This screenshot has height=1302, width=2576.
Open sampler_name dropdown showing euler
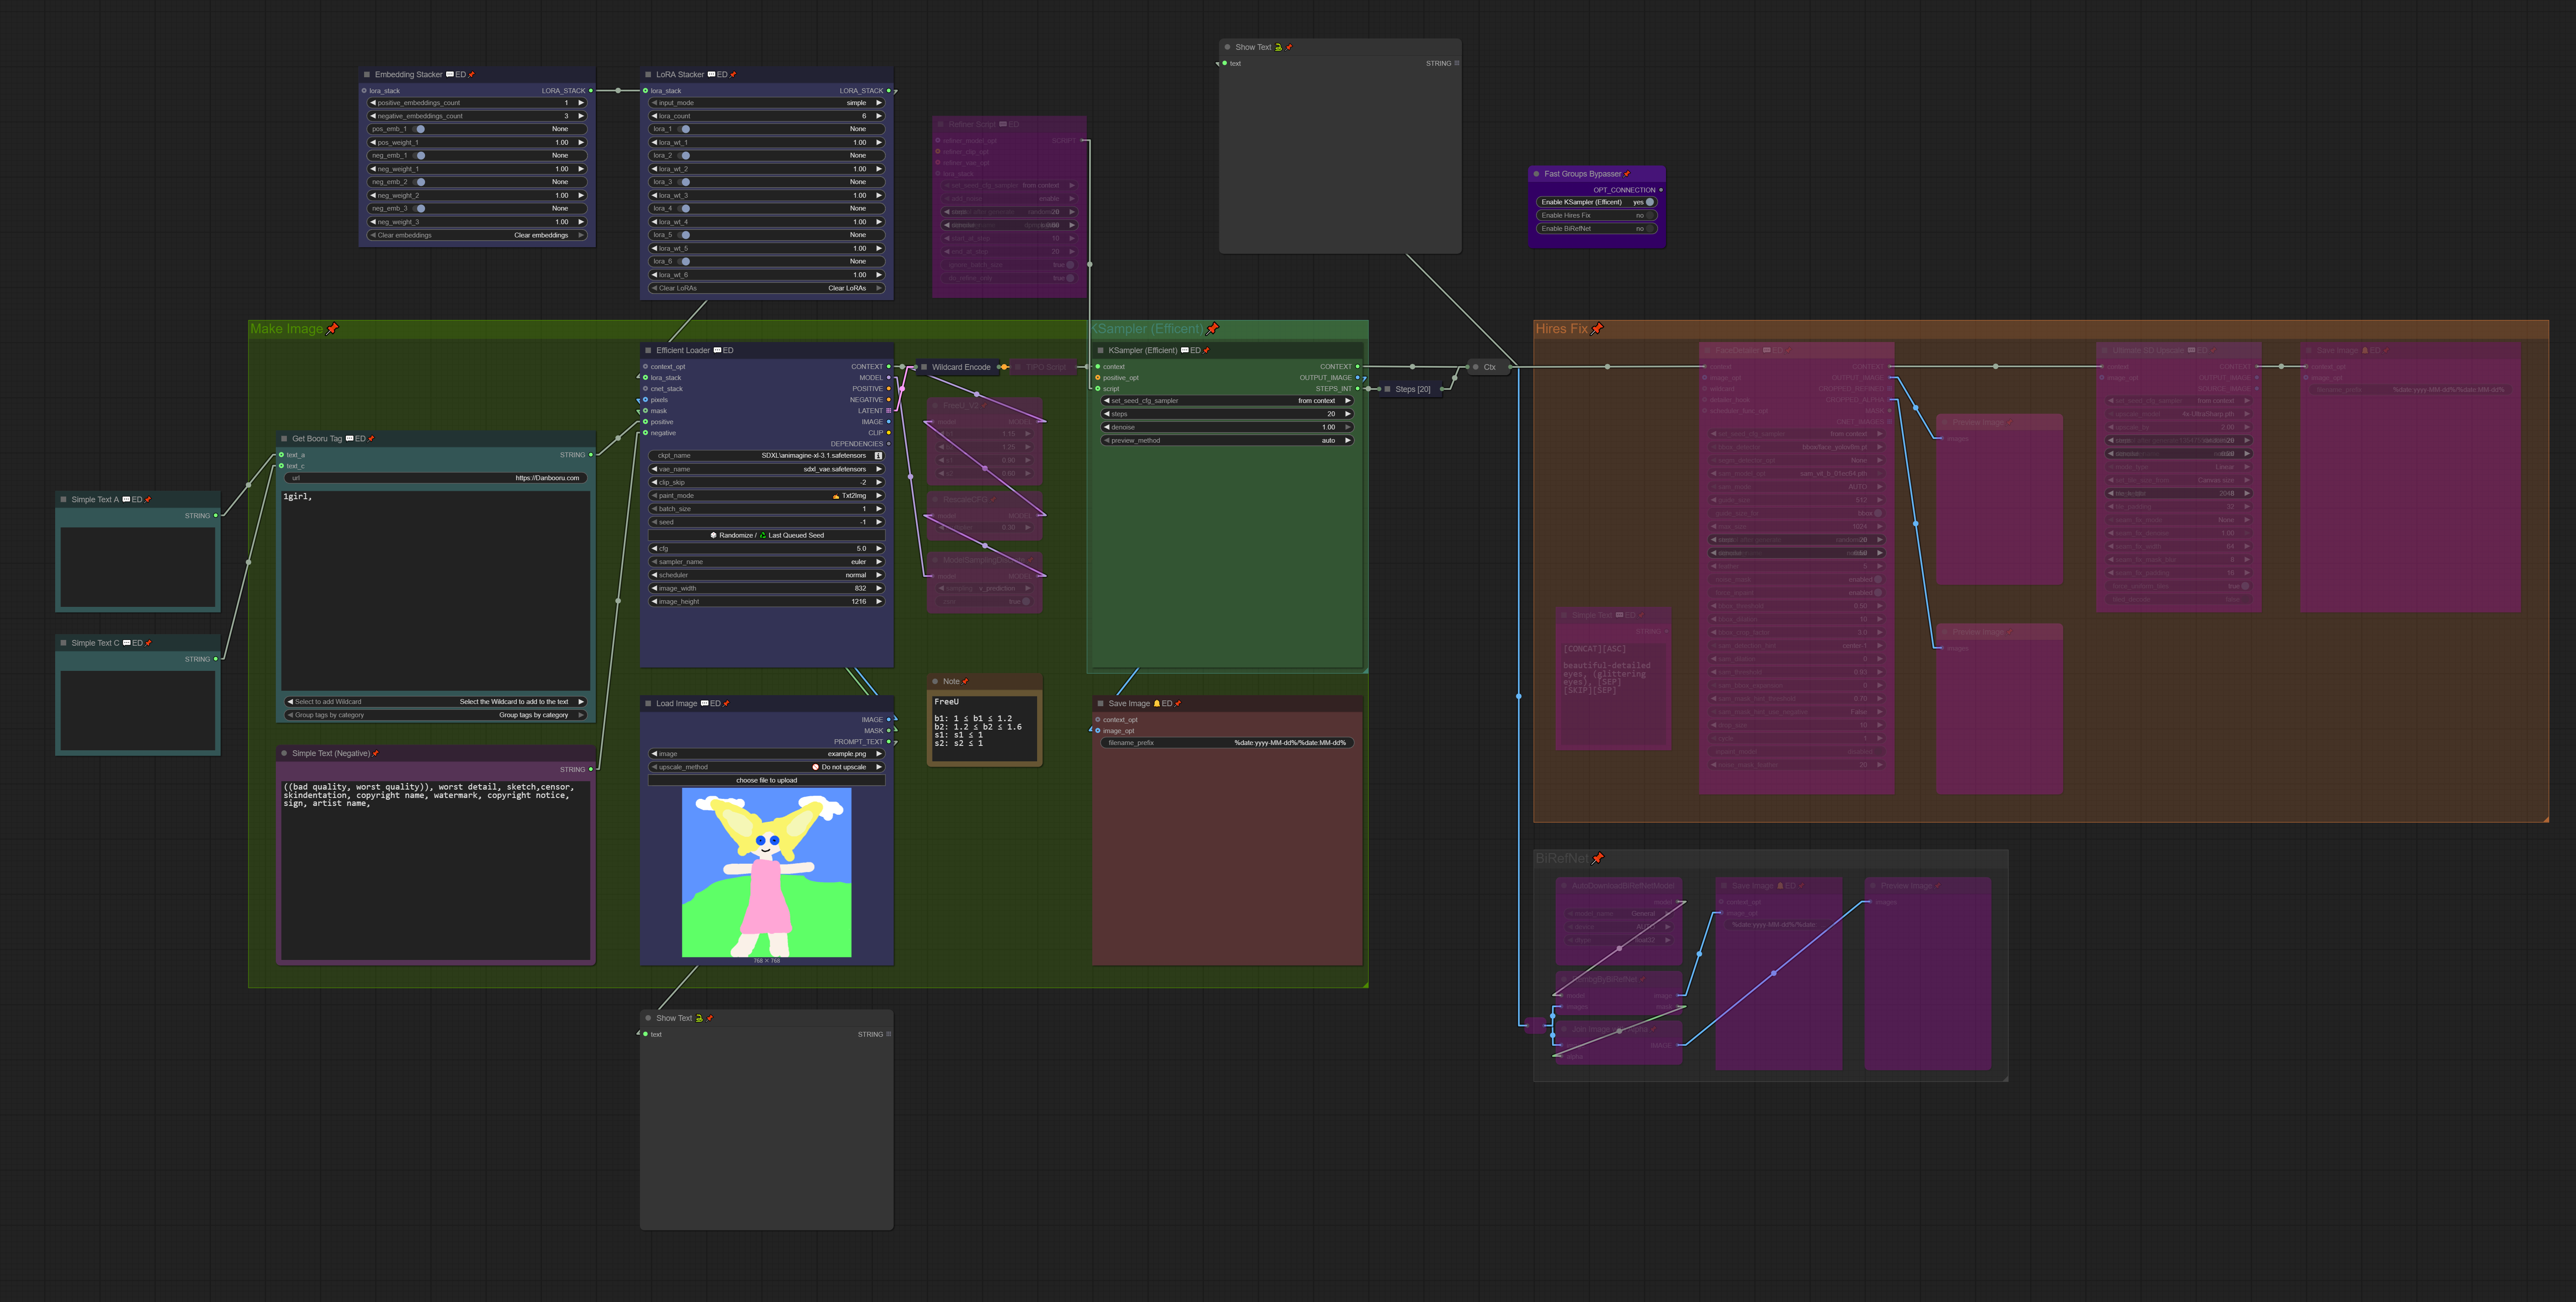(x=766, y=562)
